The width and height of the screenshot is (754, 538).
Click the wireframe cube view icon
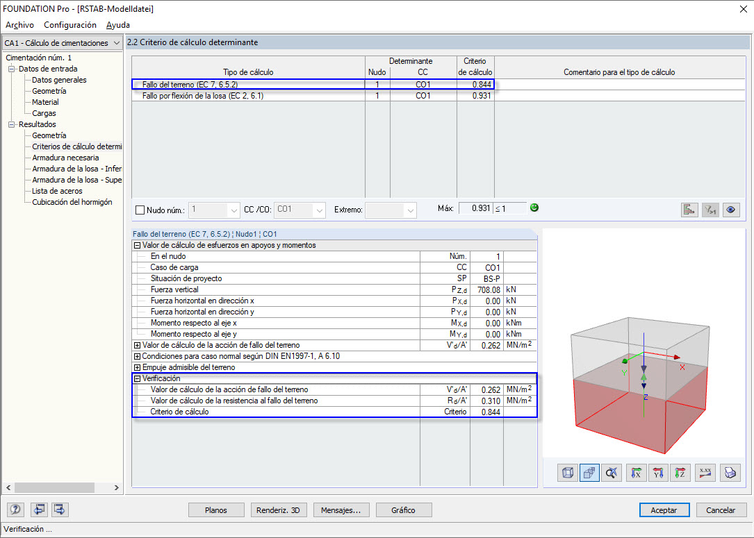coord(568,473)
